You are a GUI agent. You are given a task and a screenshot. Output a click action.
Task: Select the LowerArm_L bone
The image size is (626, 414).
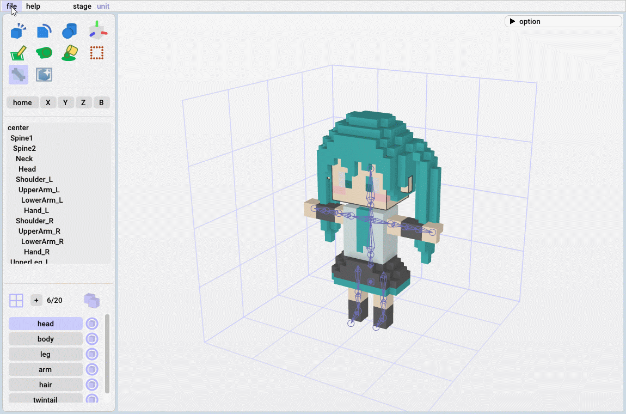[42, 200]
